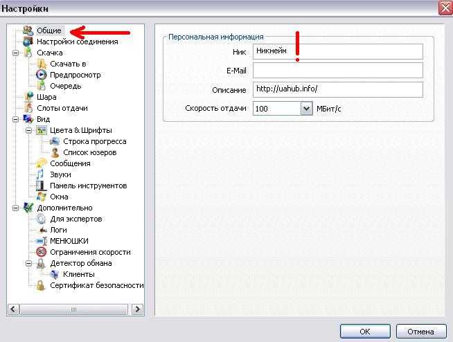Viewport: 453px width, 342px height.
Task: Click the Скорость отдачи value 100
Action: coord(262,109)
